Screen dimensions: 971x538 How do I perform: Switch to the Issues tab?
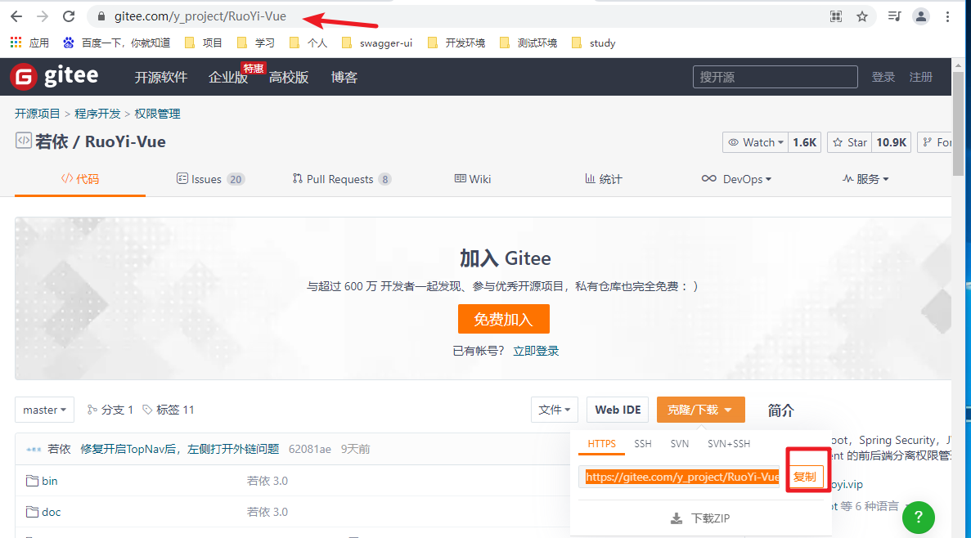210,179
